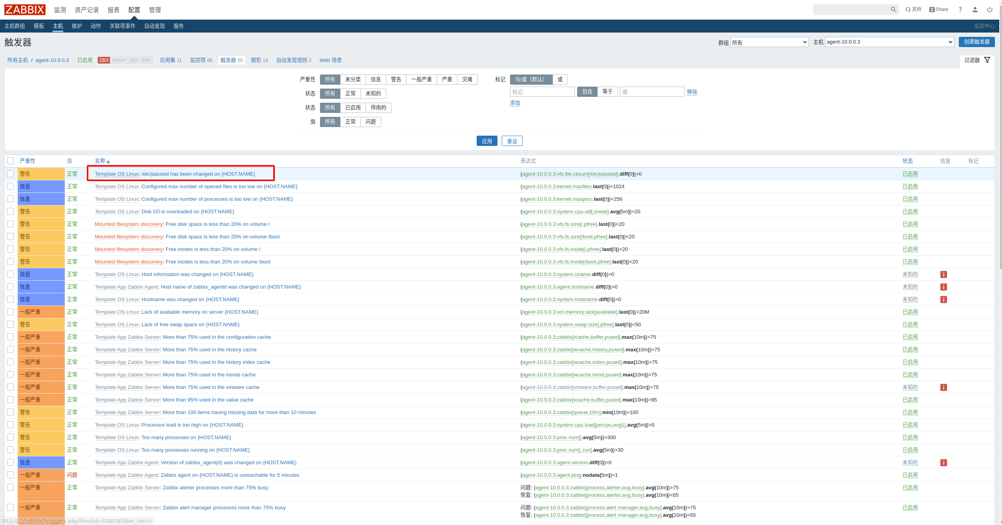Click the name column sort arrow

(108, 161)
